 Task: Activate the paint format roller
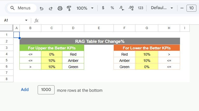tap(69, 8)
